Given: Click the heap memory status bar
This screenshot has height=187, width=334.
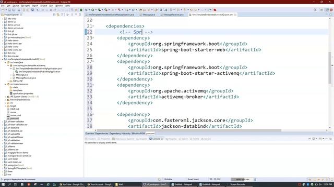Looking at the screenshot, I should [242, 179].
